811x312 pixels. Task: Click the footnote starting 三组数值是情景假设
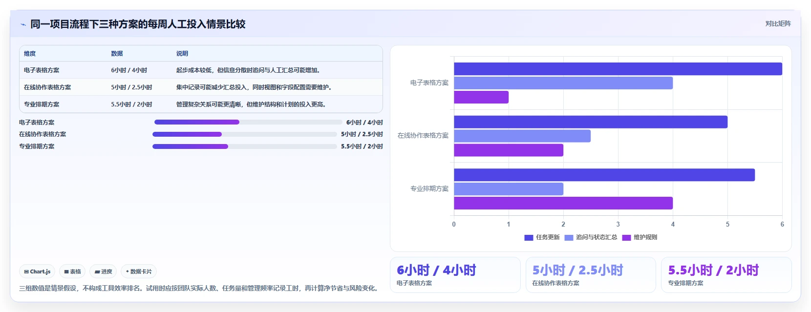coord(200,288)
